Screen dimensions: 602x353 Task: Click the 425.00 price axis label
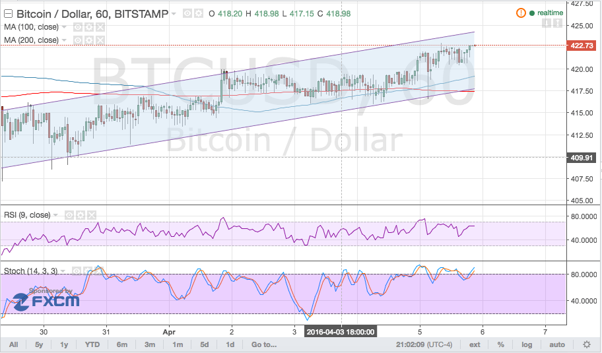tap(582, 26)
